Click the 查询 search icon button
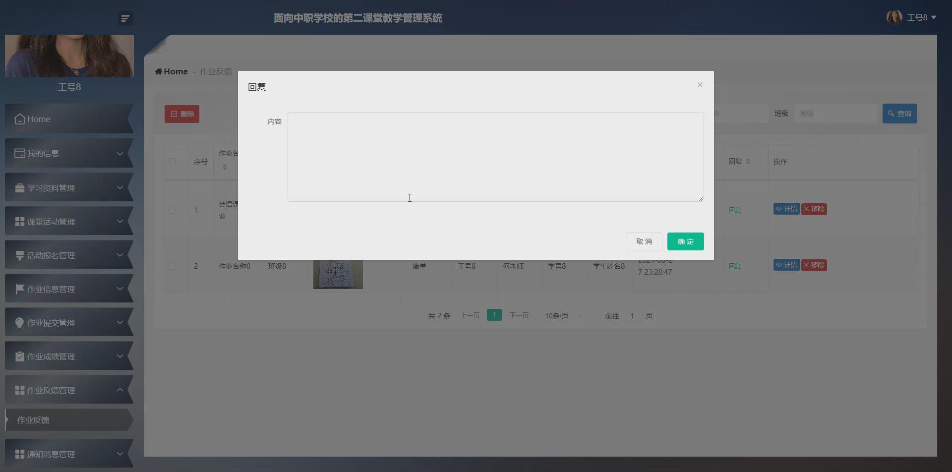Image resolution: width=952 pixels, height=472 pixels. pyautogui.click(x=891, y=113)
